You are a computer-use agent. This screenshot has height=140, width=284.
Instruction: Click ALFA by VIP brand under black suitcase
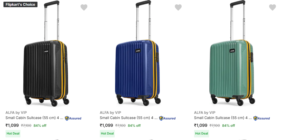pos(16,113)
